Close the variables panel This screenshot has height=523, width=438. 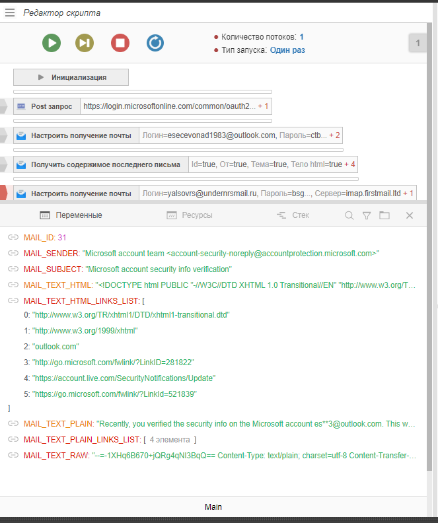[x=410, y=215]
